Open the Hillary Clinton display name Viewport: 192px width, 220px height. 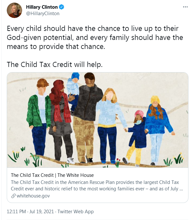coord(42,7)
